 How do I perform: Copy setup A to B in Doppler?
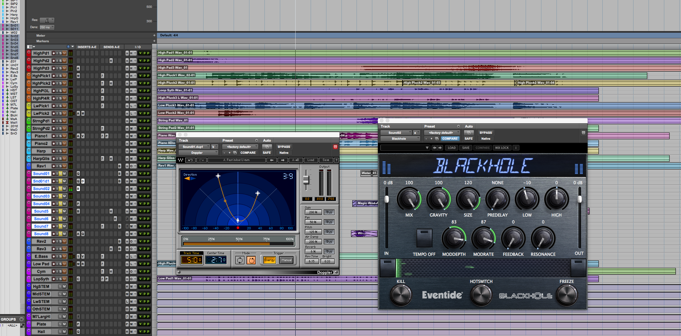pyautogui.click(x=296, y=160)
